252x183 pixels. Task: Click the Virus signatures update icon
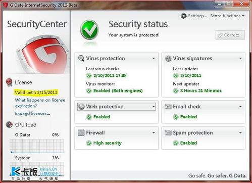click(x=168, y=59)
